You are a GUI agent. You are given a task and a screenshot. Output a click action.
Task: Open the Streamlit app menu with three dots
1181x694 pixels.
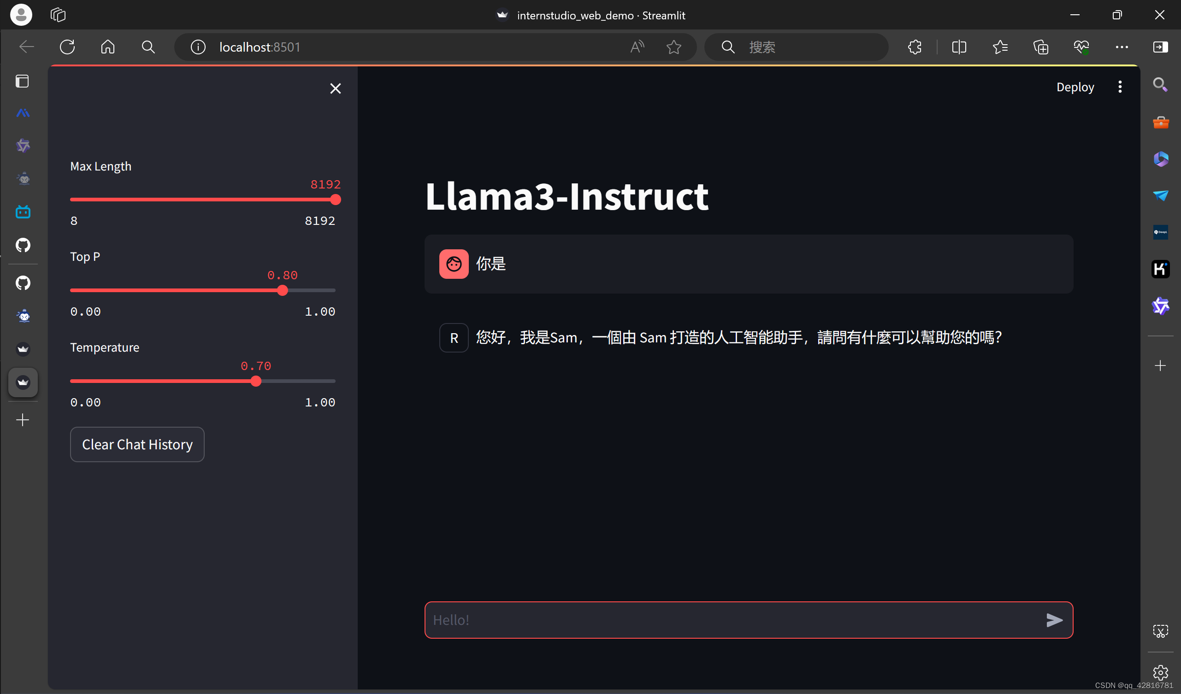coord(1120,87)
